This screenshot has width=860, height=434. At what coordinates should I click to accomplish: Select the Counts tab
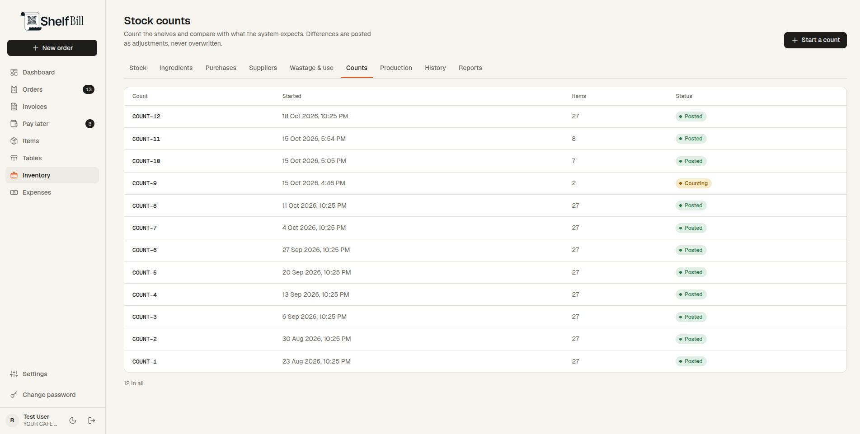pos(357,68)
